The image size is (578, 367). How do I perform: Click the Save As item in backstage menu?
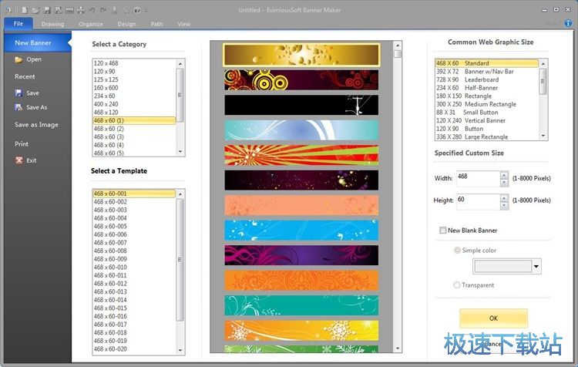31,107
